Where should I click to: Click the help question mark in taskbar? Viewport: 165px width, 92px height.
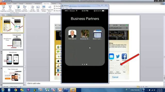click(143, 90)
